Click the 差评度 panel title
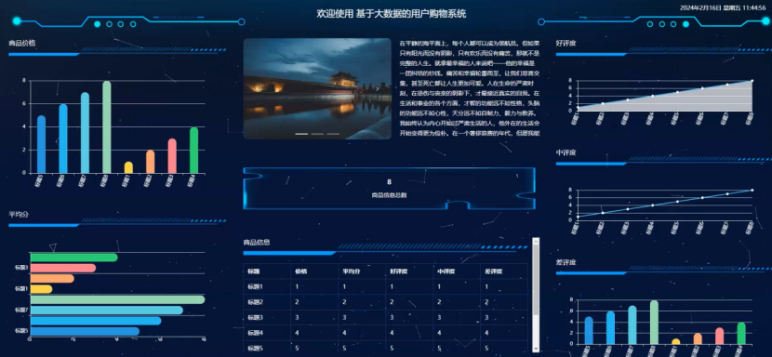Screen dimensions: 772x357 [566, 262]
